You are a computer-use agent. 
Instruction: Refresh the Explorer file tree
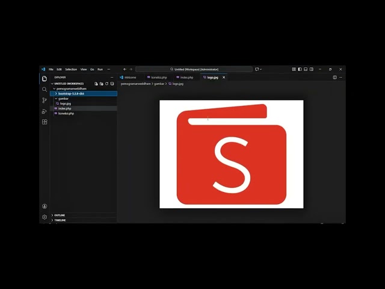[106, 84]
